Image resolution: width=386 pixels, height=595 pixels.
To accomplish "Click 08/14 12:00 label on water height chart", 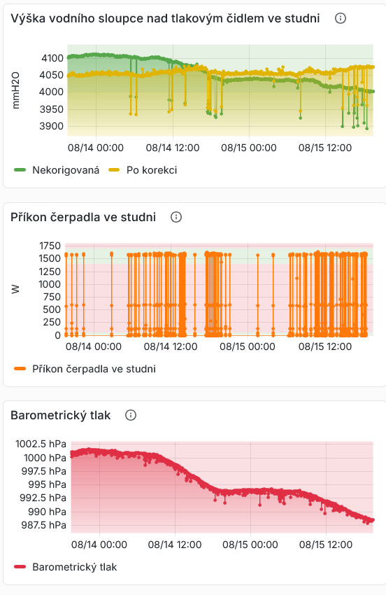I will [173, 148].
